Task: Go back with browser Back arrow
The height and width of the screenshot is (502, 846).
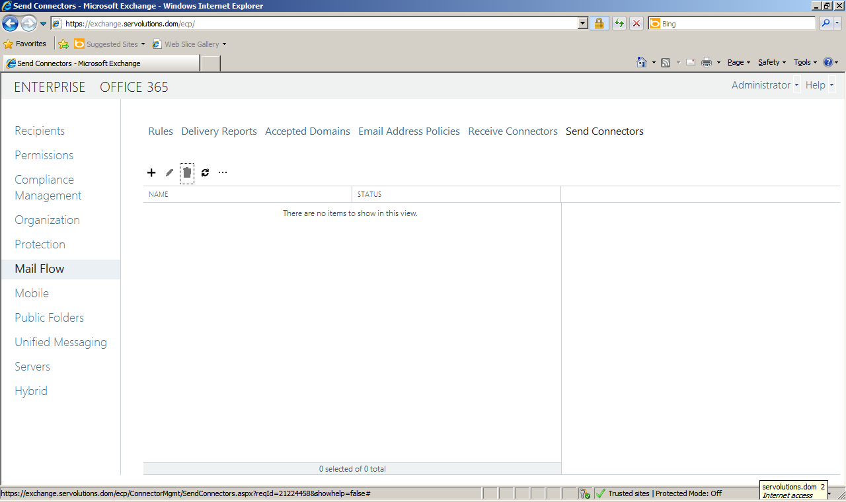Action: pos(10,24)
